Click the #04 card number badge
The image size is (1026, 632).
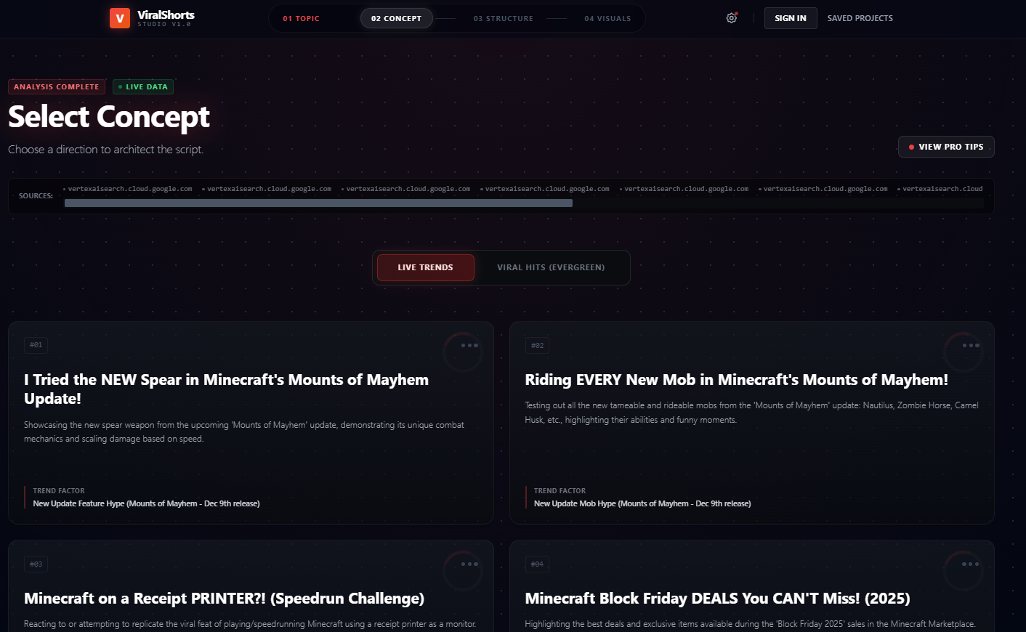pos(537,564)
